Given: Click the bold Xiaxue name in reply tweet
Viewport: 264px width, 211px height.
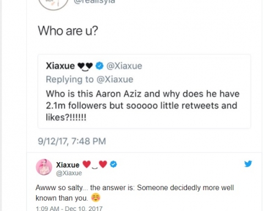Looking at the screenshot, I should (68, 165).
